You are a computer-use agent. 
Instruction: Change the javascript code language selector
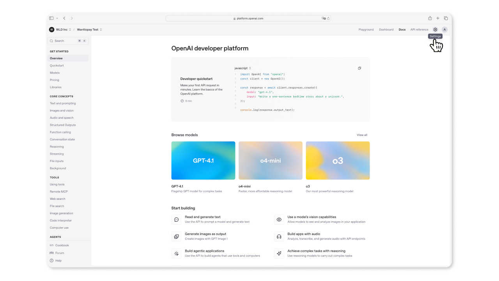pyautogui.click(x=242, y=68)
